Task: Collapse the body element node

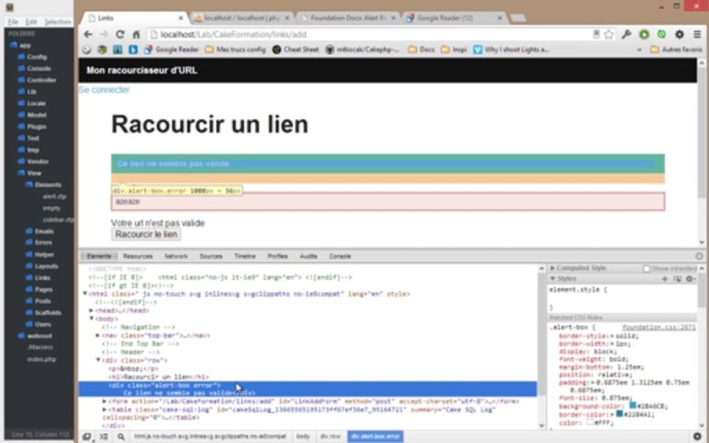Action: point(91,319)
